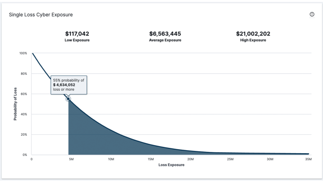Image resolution: width=323 pixels, height=182 pixels.
Task: Click the Loss Exposure axis title
Action: point(171,165)
